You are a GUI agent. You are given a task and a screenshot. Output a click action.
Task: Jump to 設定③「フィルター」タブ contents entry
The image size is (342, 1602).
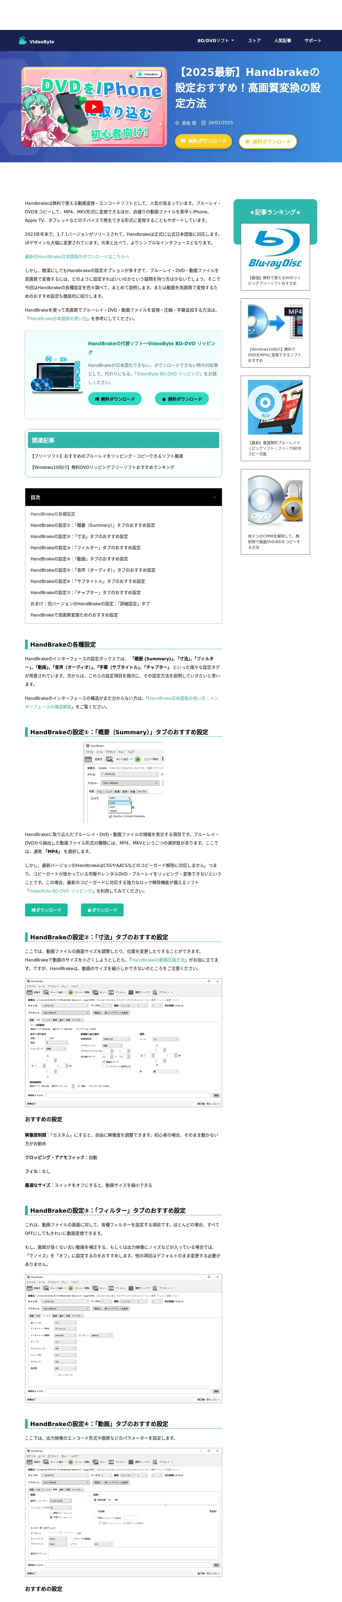[86, 547]
